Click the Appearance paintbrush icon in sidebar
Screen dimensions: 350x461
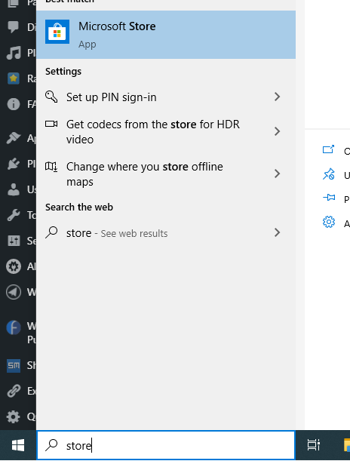tap(14, 137)
